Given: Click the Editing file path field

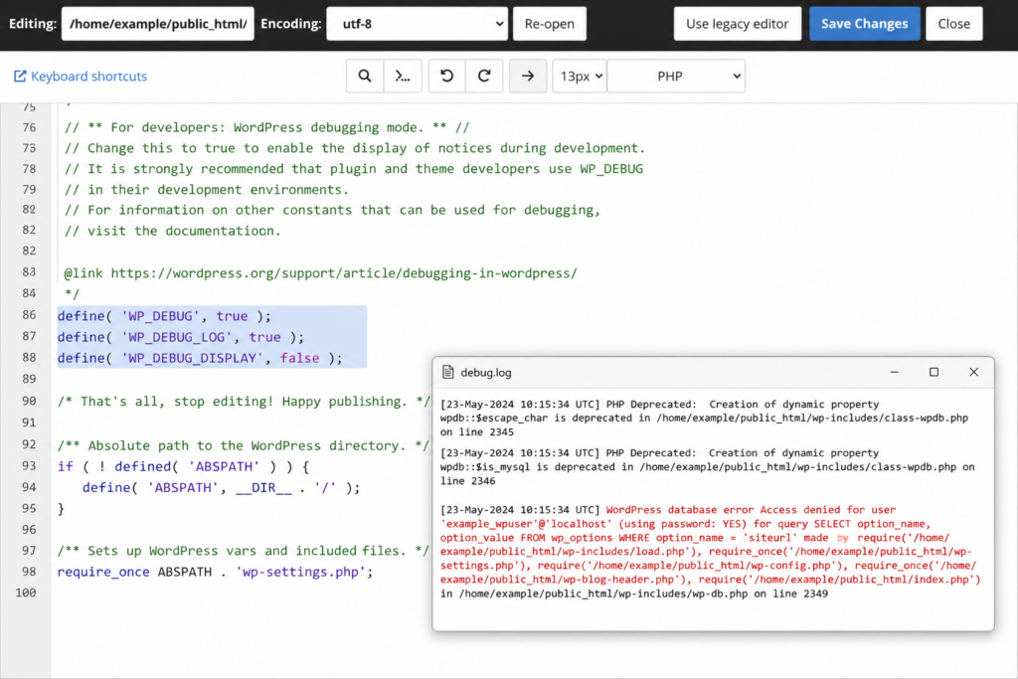Looking at the screenshot, I should 158,24.
